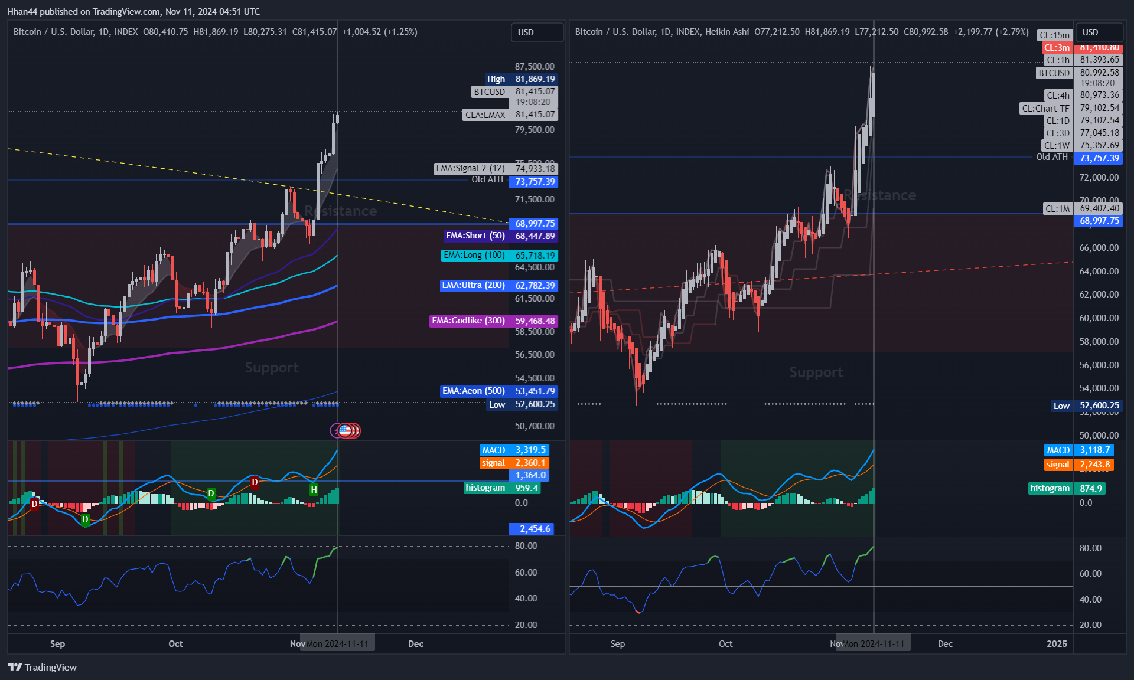
Task: Click the right chart's BTCUSD price label
Action: click(x=1054, y=73)
